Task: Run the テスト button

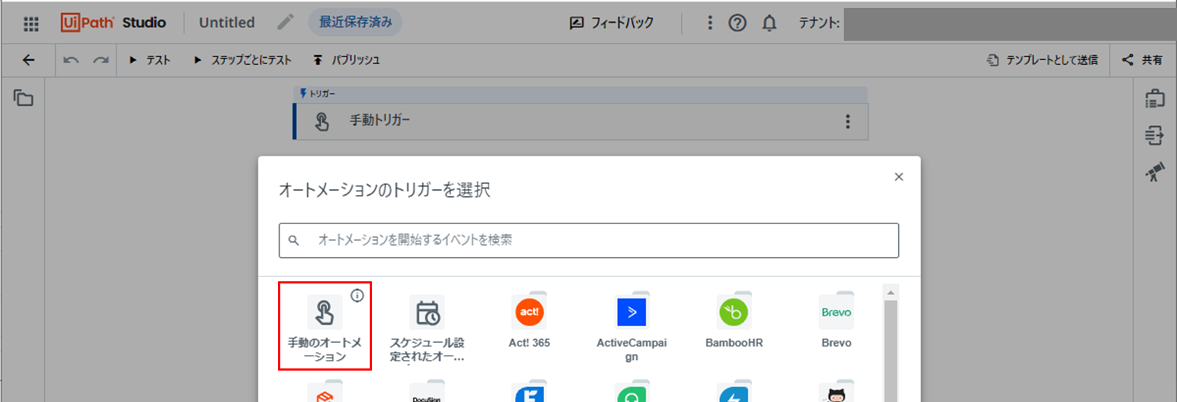Action: click(x=149, y=60)
